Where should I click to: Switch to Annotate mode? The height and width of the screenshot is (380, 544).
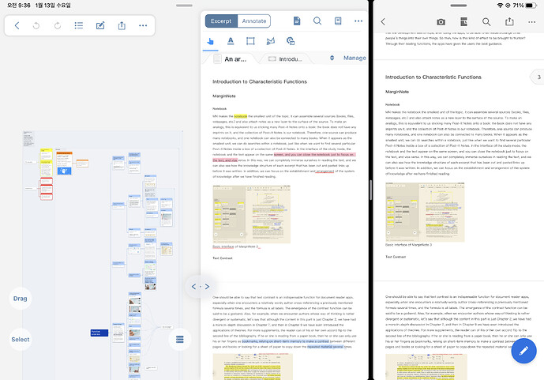tap(254, 21)
